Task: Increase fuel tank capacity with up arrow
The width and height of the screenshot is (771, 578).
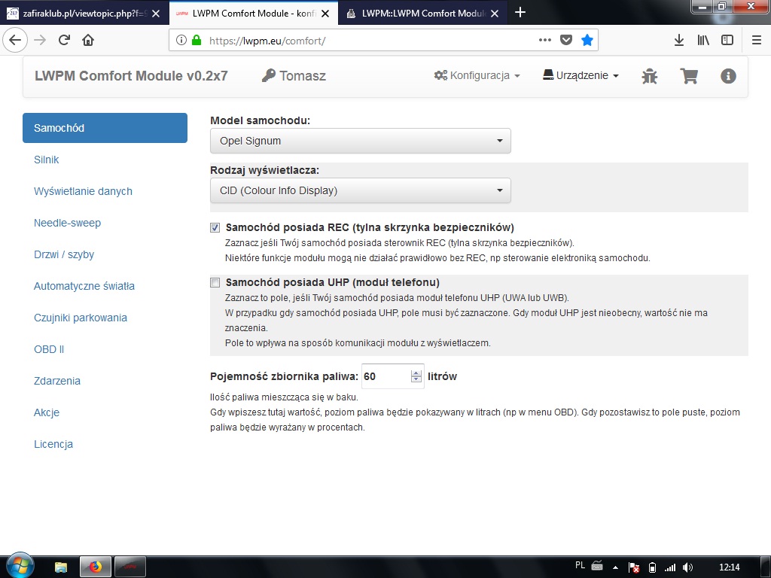Action: (x=416, y=373)
